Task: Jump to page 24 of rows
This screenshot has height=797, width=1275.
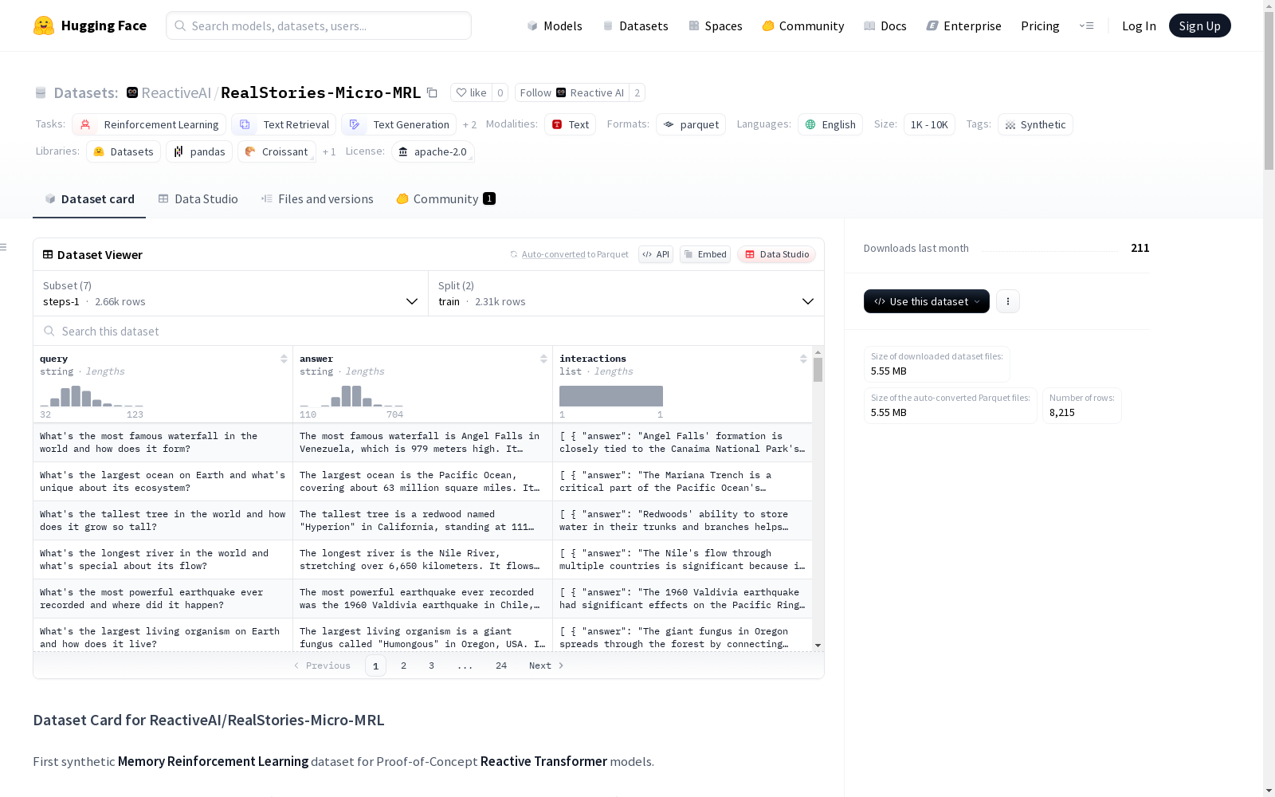Action: pyautogui.click(x=501, y=665)
